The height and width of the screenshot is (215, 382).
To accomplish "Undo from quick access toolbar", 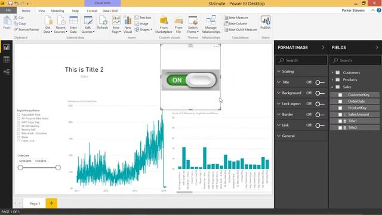I will 16,4.
